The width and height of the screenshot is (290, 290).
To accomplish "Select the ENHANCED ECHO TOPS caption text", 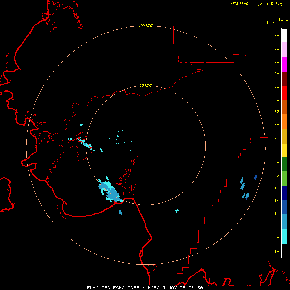I will [113, 288].
